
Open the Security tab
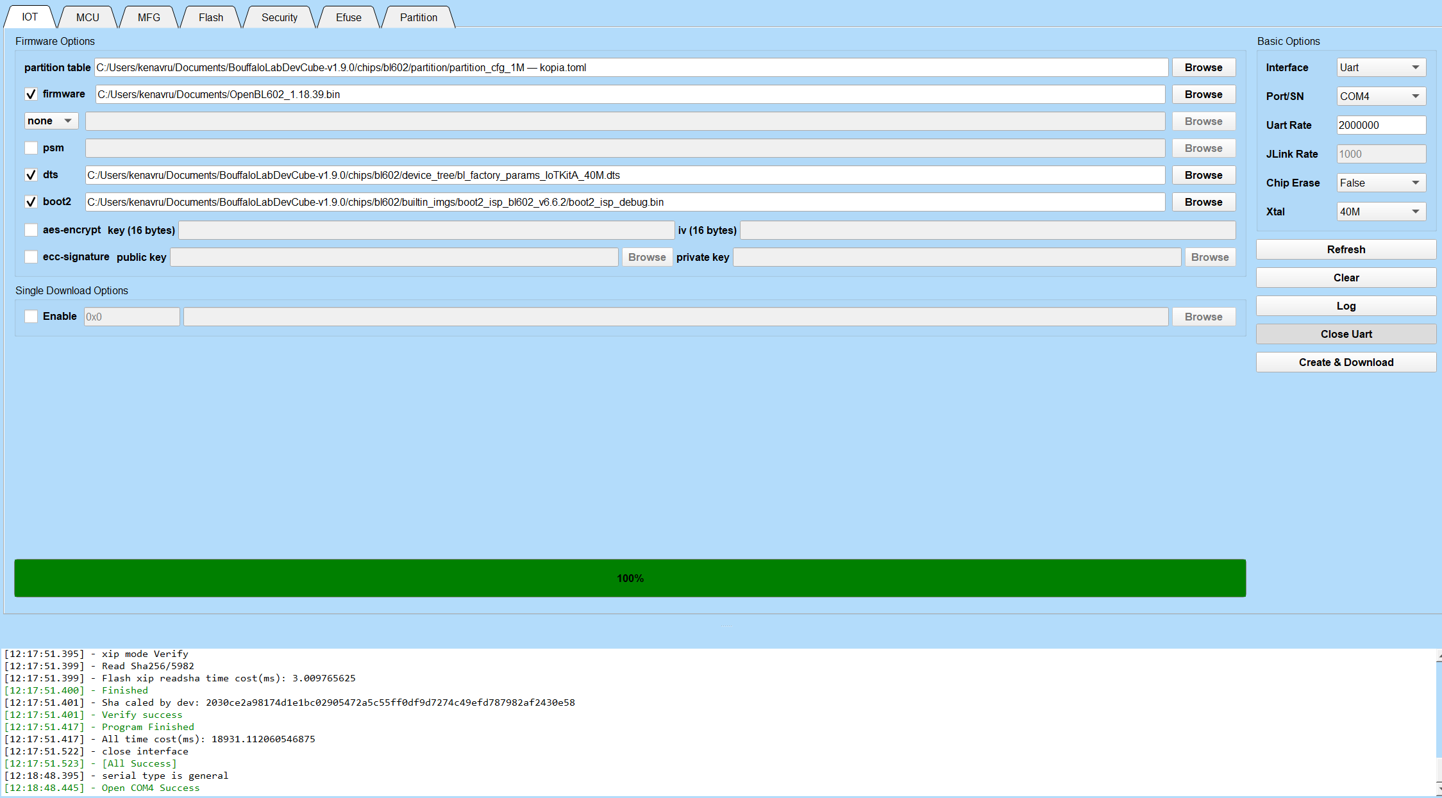coord(280,17)
